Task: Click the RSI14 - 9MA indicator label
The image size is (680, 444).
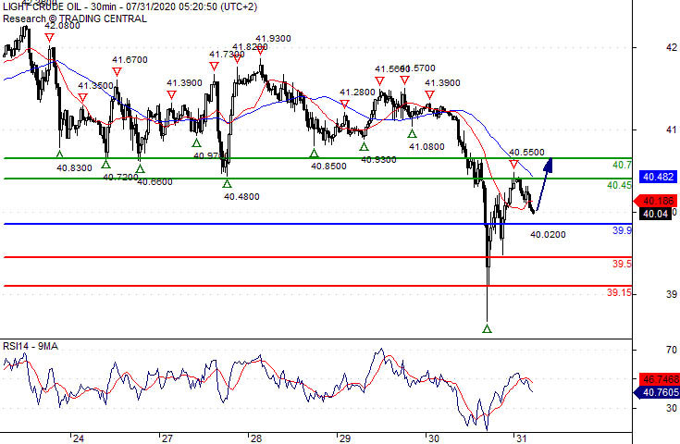Action: 31,346
